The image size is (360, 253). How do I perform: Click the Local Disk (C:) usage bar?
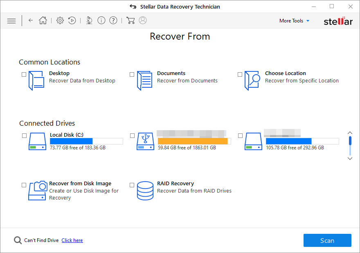pos(86,141)
